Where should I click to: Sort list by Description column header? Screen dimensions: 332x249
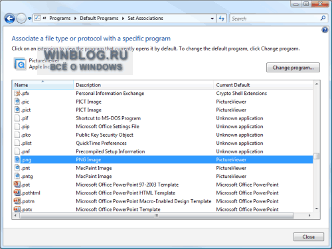143,85
